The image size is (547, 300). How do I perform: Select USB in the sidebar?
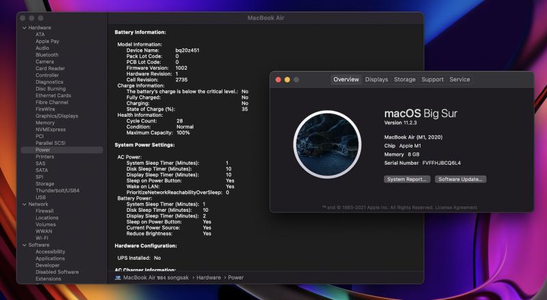click(x=40, y=197)
